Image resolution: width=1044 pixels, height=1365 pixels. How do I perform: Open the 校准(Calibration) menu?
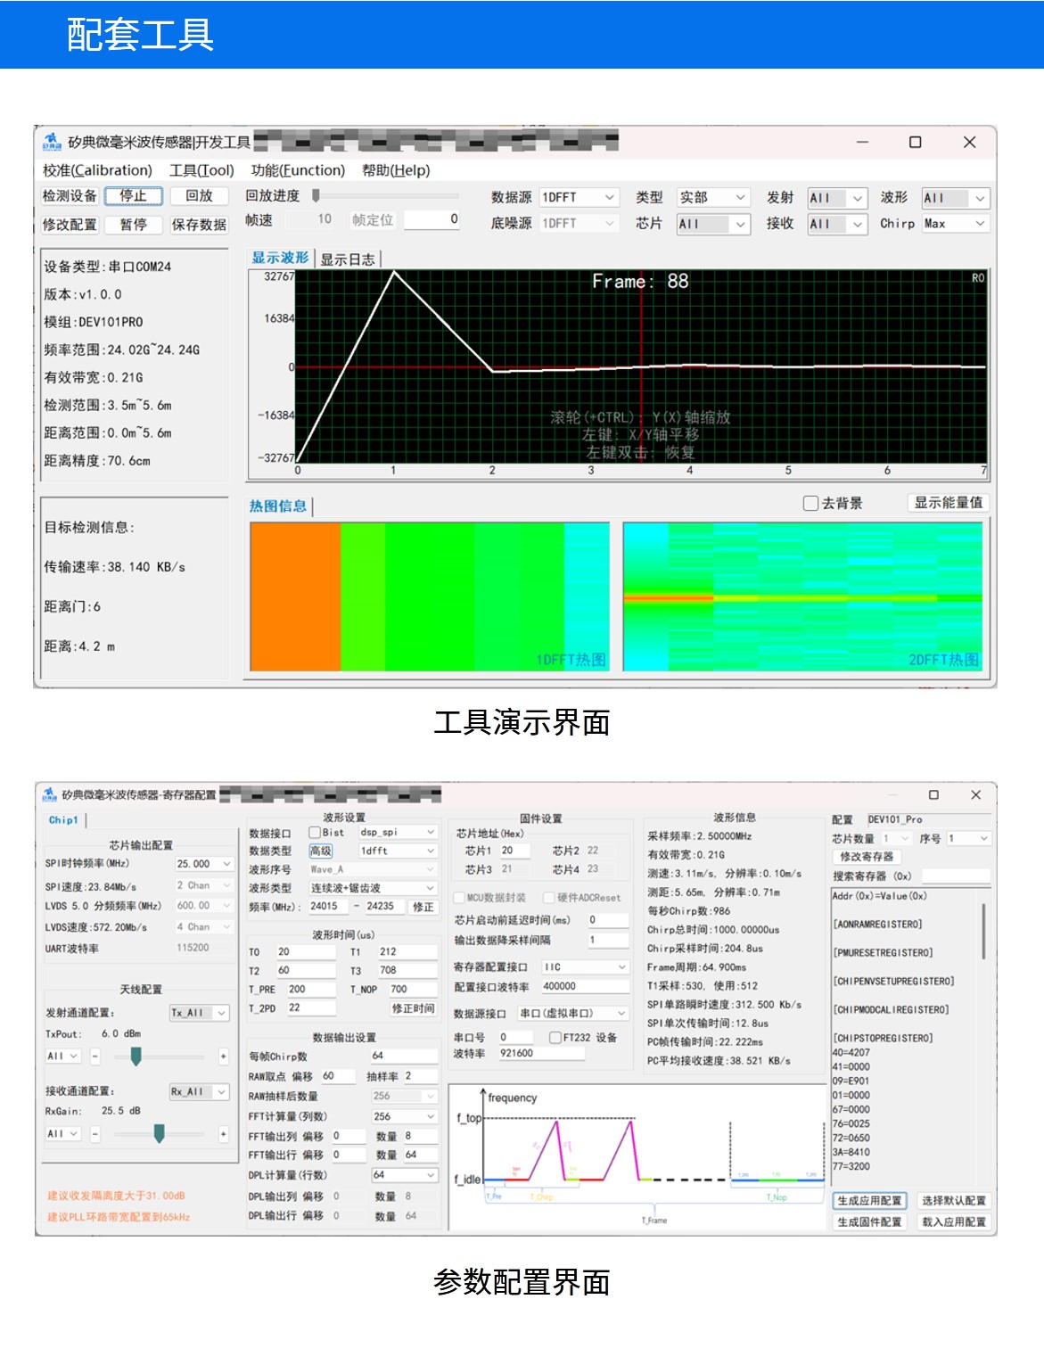pyautogui.click(x=97, y=170)
